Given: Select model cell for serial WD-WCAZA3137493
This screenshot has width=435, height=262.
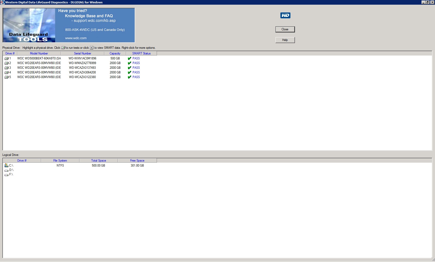Looking at the screenshot, I should 39,68.
